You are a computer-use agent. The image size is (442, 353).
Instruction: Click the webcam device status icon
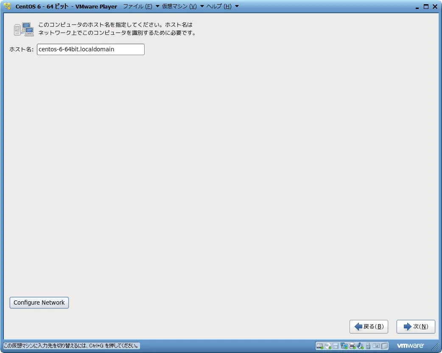click(x=377, y=346)
